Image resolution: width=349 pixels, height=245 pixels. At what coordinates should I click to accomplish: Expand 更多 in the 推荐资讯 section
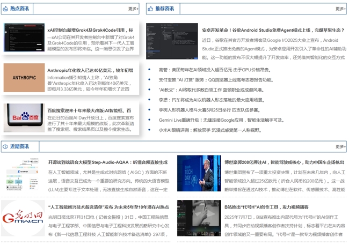[x=340, y=9]
